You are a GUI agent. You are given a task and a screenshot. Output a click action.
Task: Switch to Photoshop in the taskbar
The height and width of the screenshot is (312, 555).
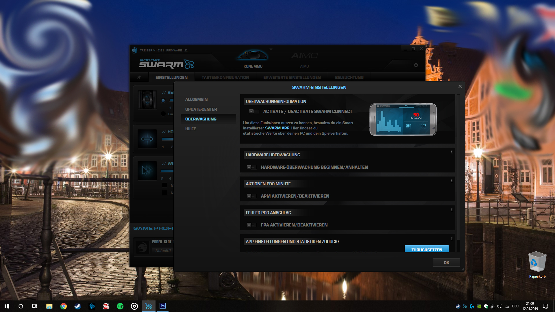pyautogui.click(x=162, y=306)
